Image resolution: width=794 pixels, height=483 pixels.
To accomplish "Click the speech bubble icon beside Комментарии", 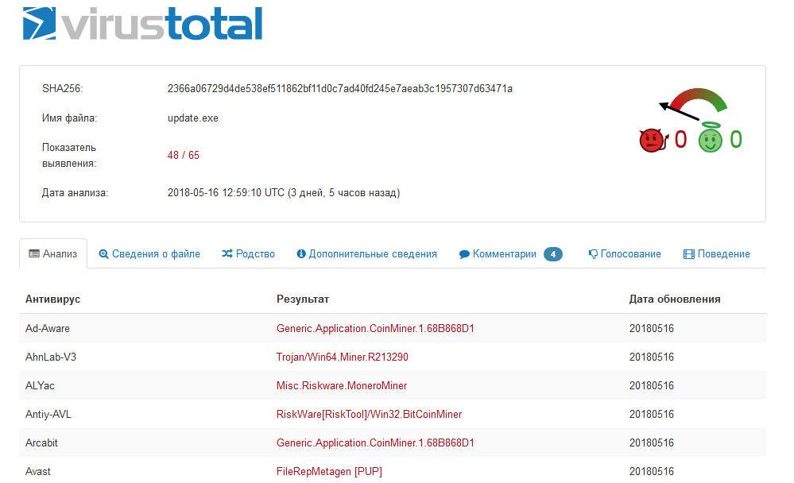I will (464, 254).
